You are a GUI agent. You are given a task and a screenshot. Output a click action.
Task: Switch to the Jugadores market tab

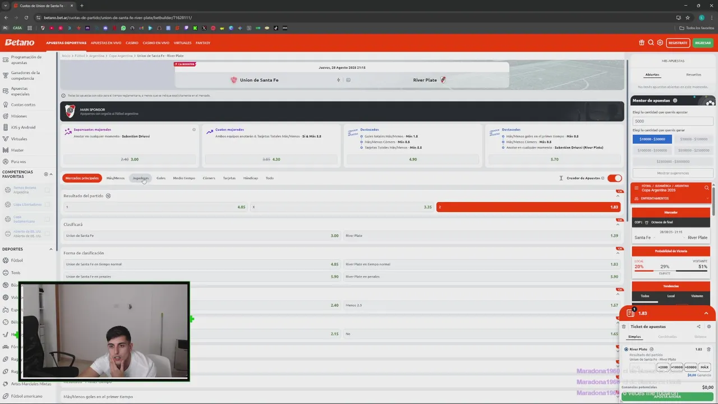(x=141, y=178)
